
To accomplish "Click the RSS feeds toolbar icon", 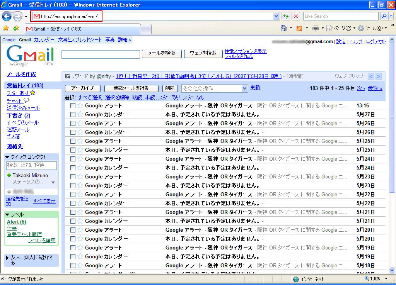I will tap(299, 28).
